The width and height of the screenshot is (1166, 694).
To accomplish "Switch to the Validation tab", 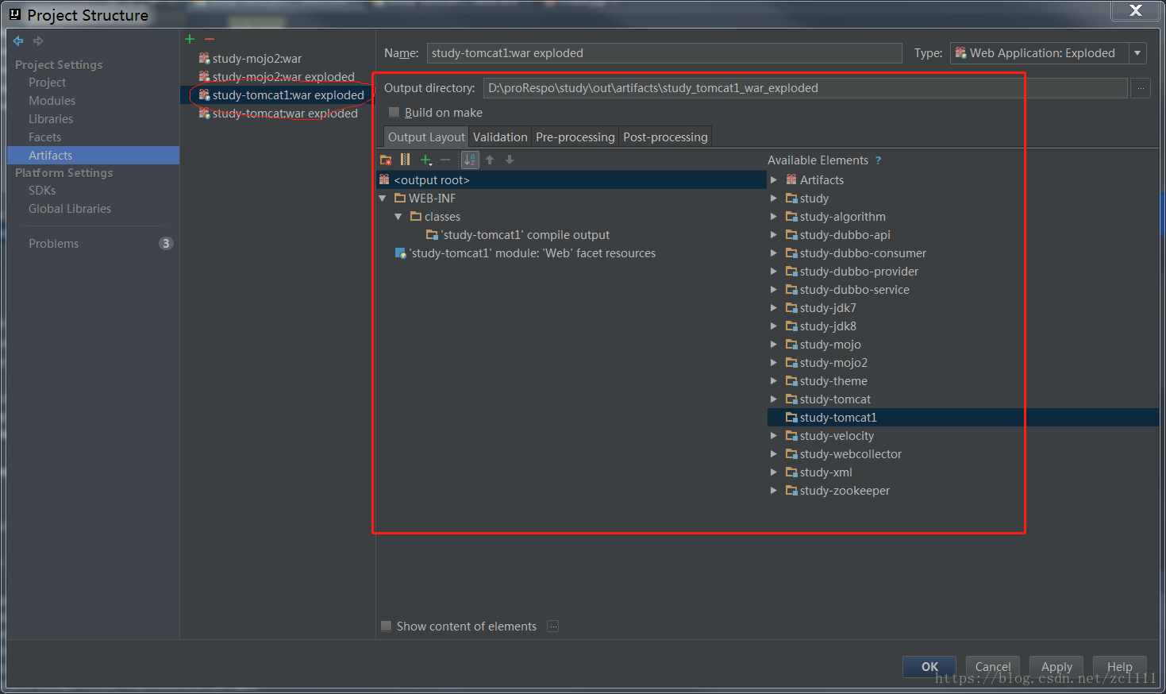I will (x=500, y=137).
